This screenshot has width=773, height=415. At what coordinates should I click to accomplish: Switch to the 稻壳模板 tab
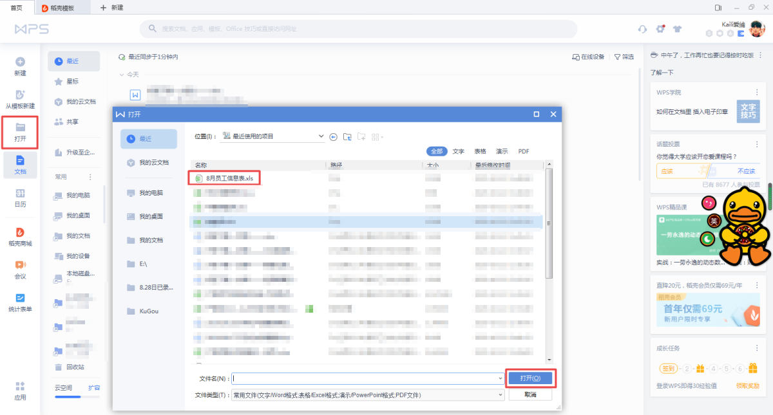[62, 8]
